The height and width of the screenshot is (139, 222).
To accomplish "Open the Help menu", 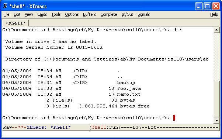I will pos(214,14).
